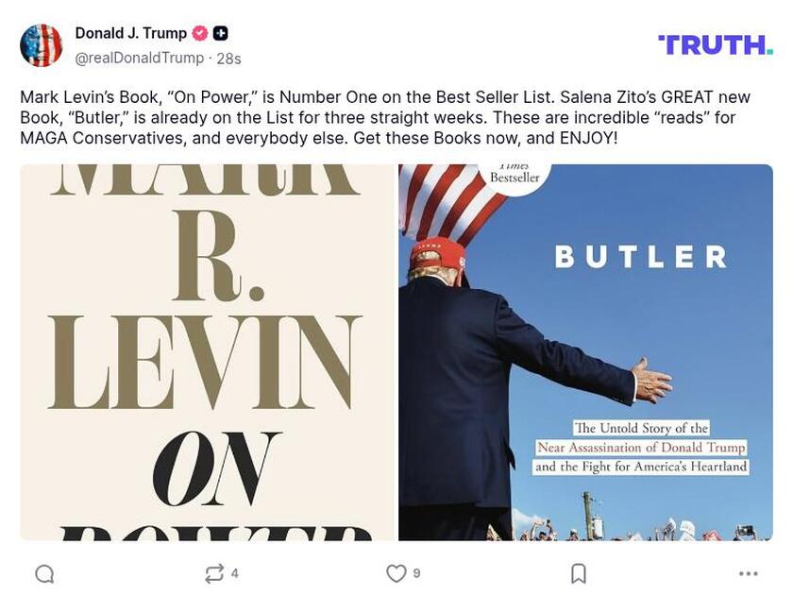Click the 28s post timestamp

[x=228, y=59]
